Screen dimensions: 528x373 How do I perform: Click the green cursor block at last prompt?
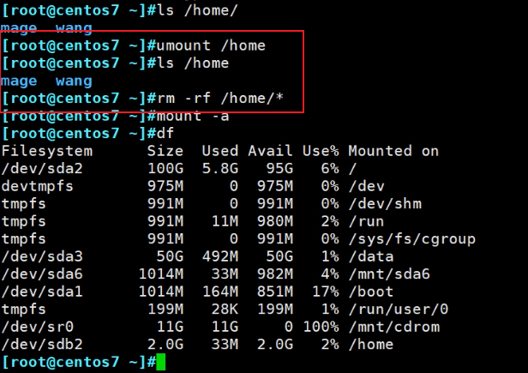160,363
